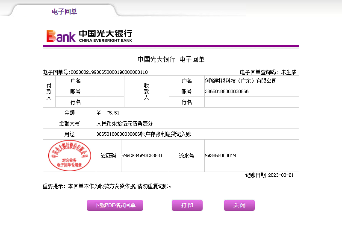This screenshot has height=228, width=342.
Task: Click the amount value 75.51
Action: [x=113, y=113]
